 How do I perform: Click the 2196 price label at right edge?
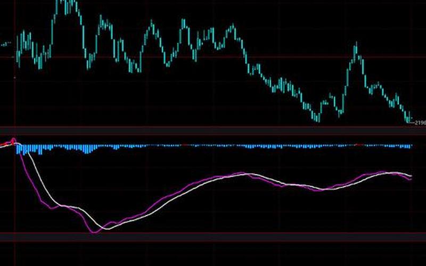click(x=421, y=123)
